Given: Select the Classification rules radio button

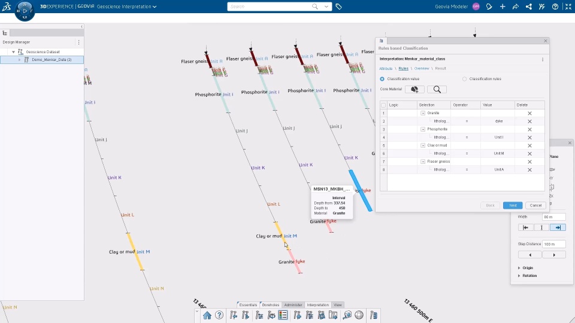Looking at the screenshot, I should tap(465, 79).
